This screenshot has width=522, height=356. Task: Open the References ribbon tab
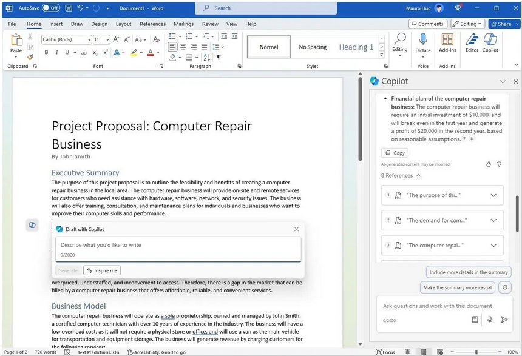click(152, 24)
